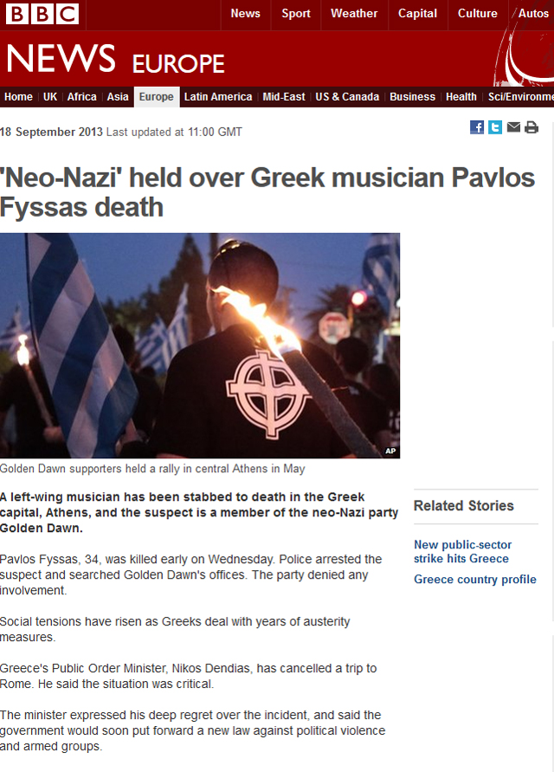The height and width of the screenshot is (772, 554).
Task: Select the Health news tab
Action: pos(461,97)
